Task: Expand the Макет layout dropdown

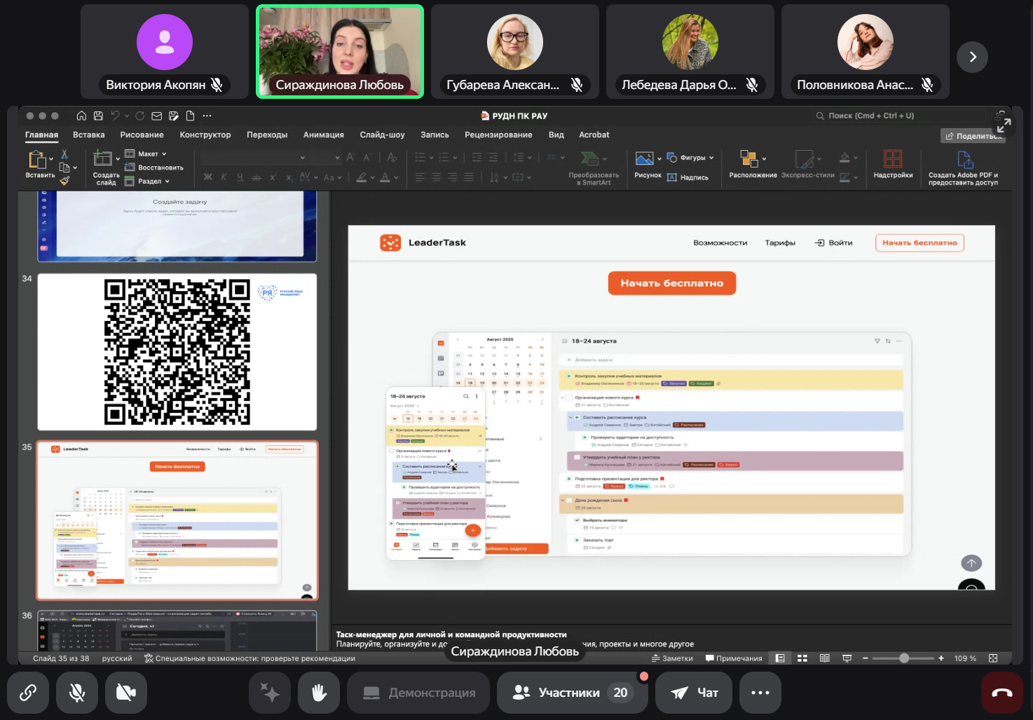Action: 146,154
